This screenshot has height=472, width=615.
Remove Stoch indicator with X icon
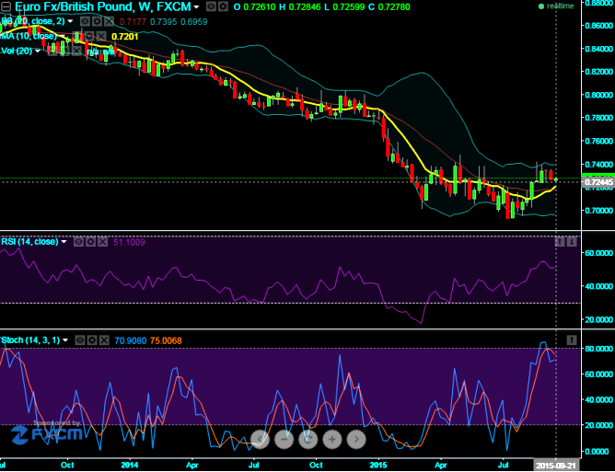[x=103, y=340]
